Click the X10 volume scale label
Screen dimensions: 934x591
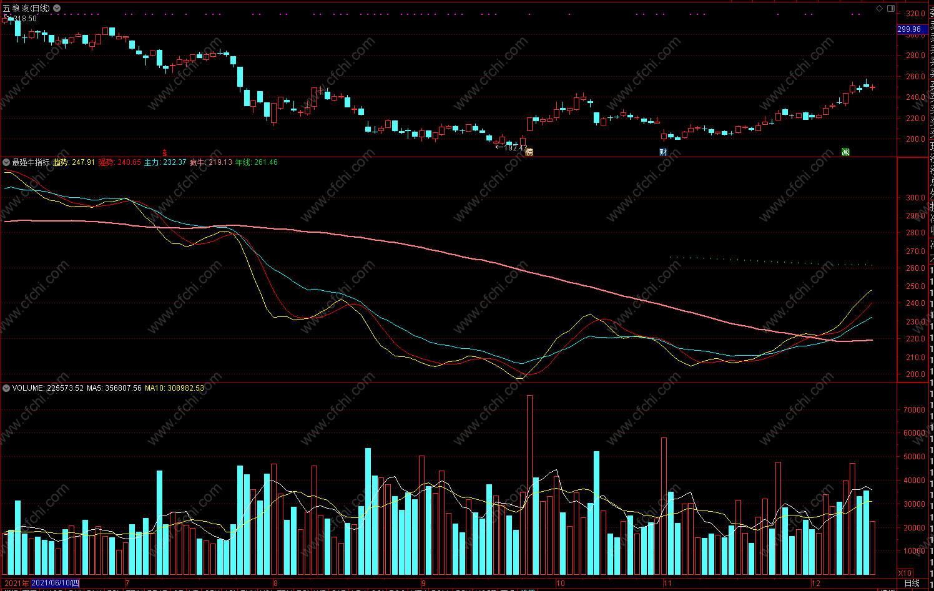coord(905,573)
